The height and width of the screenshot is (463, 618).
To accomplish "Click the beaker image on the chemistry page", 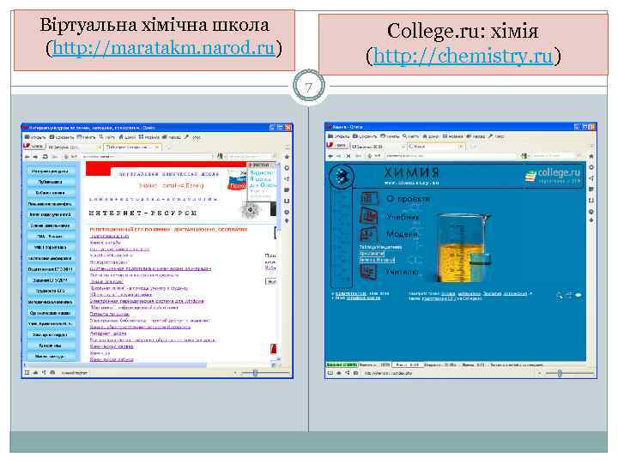I will (x=464, y=248).
